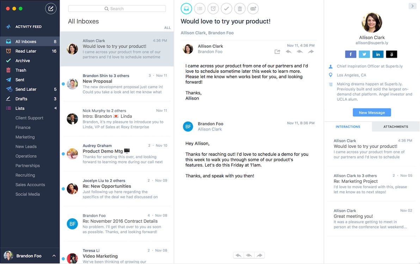Screen dimensions: 420x264
Task: Click the add-to-list toolbar icon
Action: [x=200, y=8]
